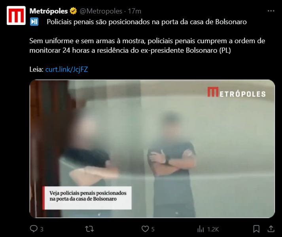The image size is (282, 237).
Task: Open the reply count of 3
Action: [42, 229]
